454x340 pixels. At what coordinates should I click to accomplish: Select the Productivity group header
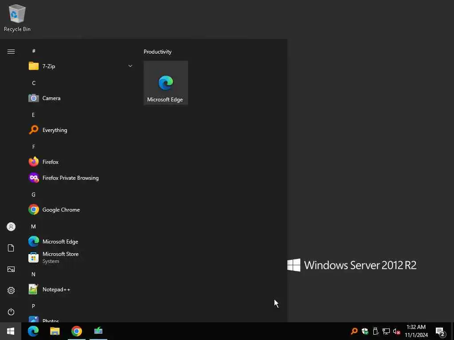[x=157, y=52]
